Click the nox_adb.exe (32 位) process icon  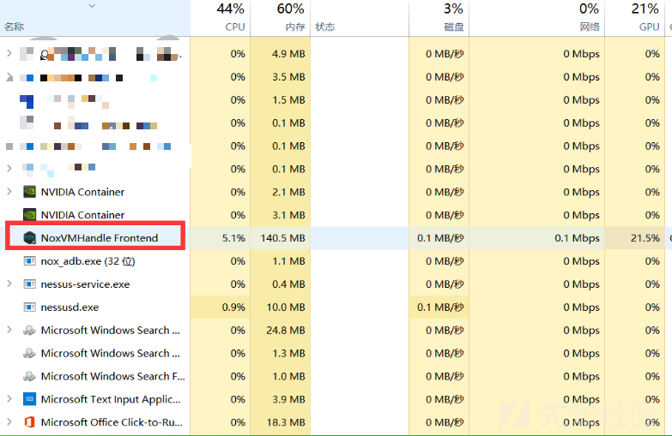[x=29, y=261]
